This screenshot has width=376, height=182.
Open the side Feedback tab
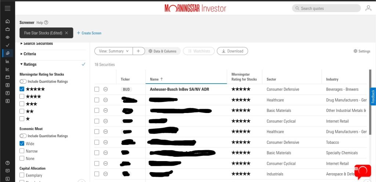(x=373, y=97)
